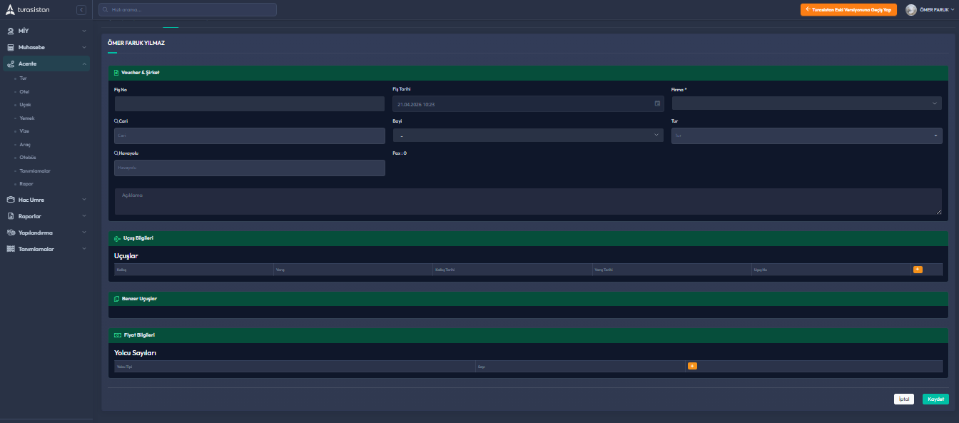Open Vize in the sidebar
The height and width of the screenshot is (423, 959).
coord(24,131)
